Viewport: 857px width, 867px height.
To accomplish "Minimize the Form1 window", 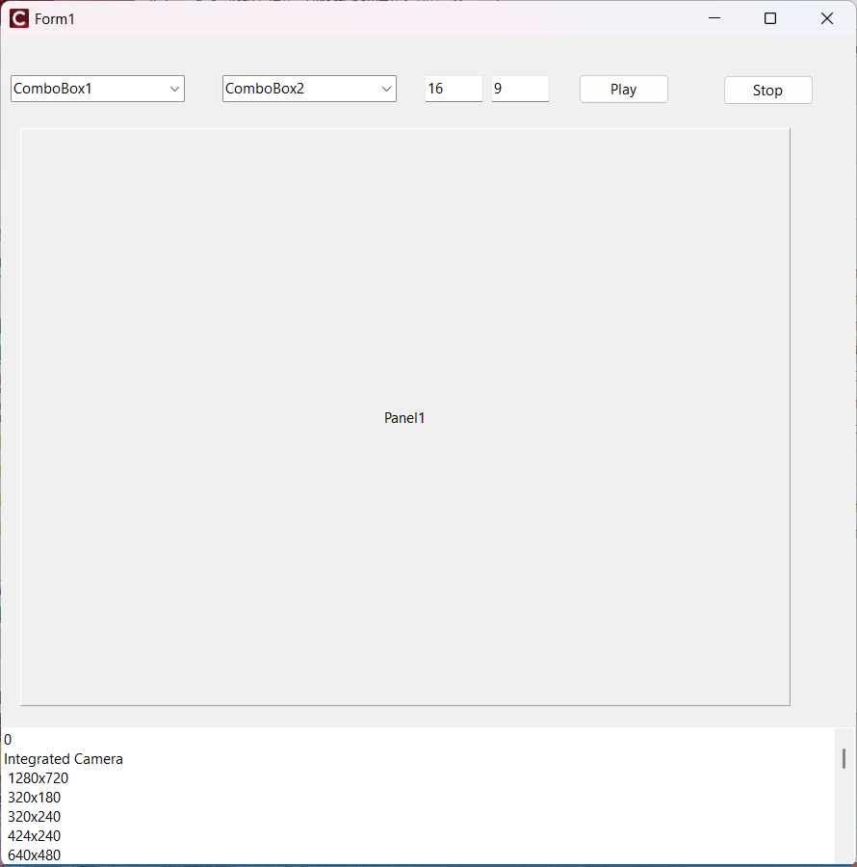I will (714, 19).
